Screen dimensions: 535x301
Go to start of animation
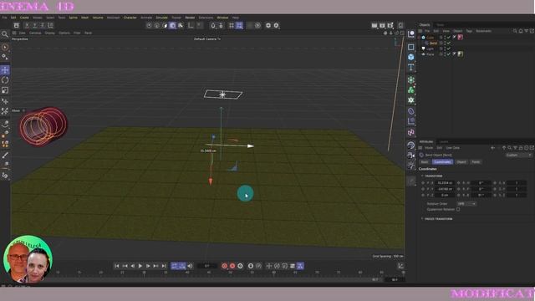click(117, 266)
